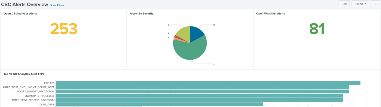Click the Show Filters link
This screenshot has width=381, height=107.
pyautogui.click(x=57, y=5)
